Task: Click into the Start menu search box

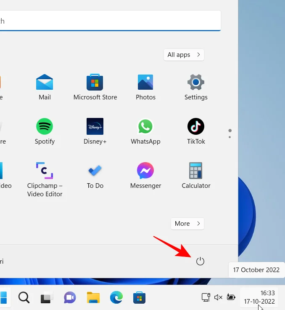Action: click(x=110, y=21)
